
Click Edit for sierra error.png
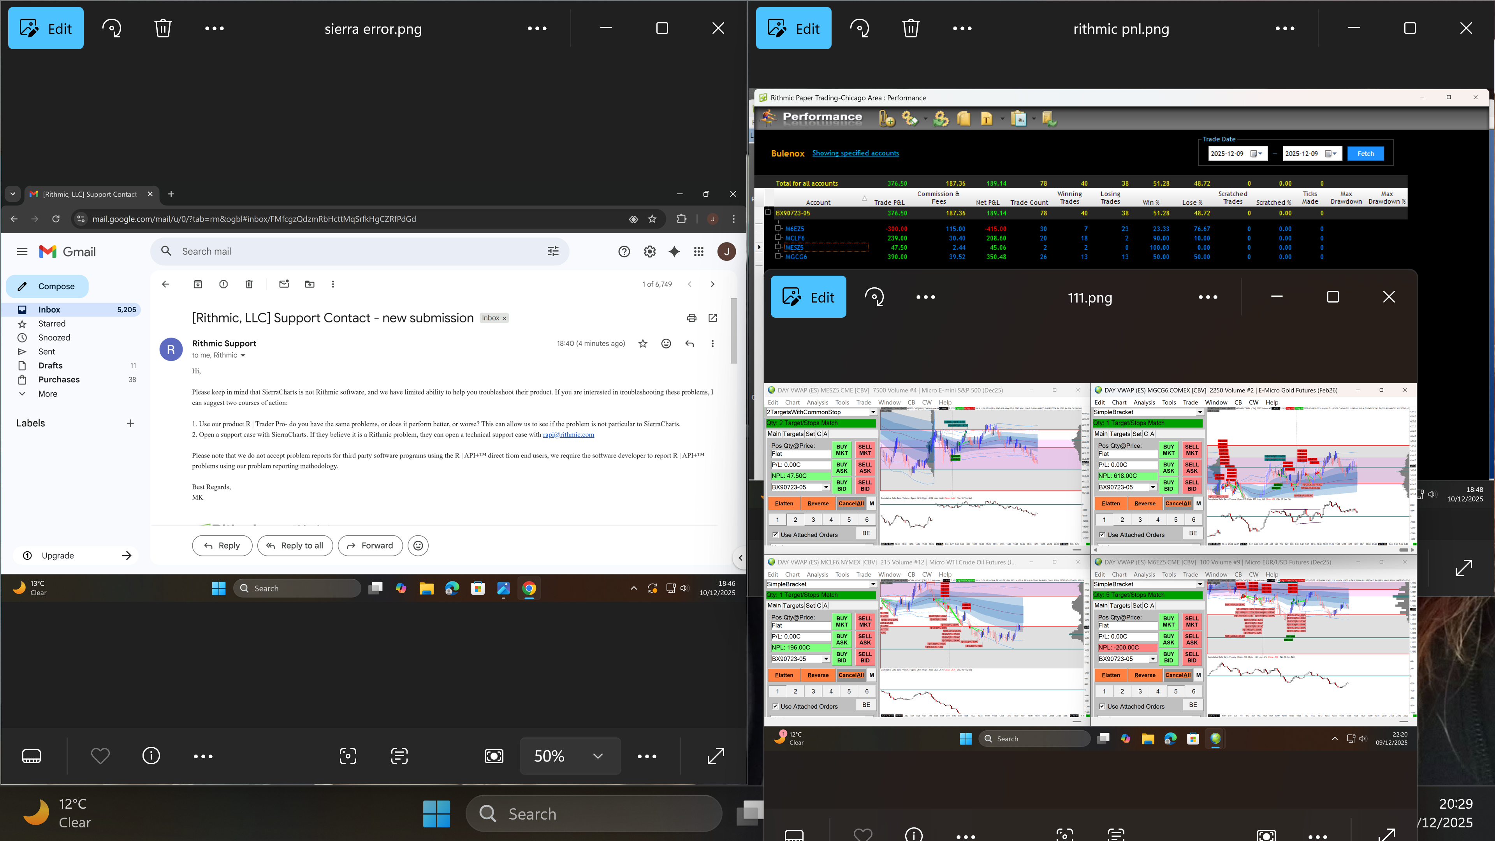coord(45,28)
